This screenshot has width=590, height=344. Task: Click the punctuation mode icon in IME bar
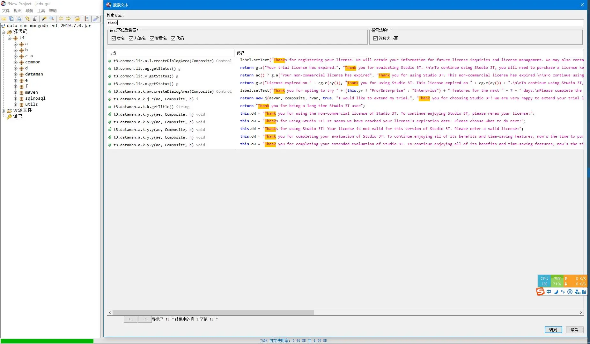pyautogui.click(x=563, y=292)
